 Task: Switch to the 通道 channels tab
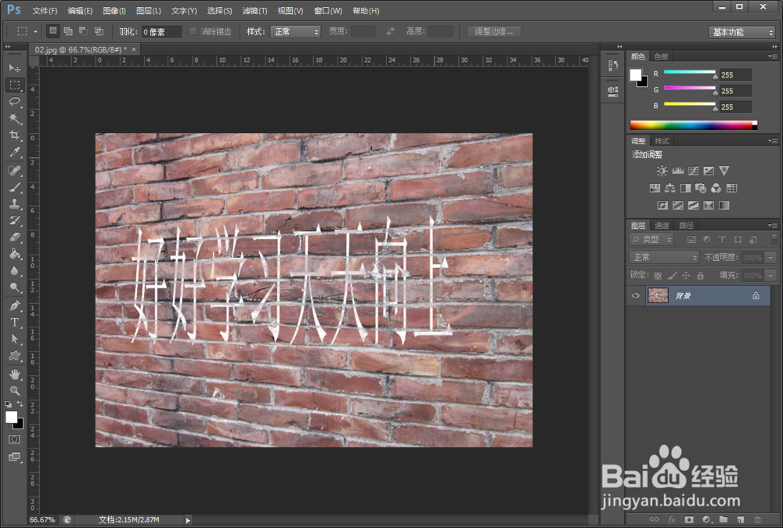pyautogui.click(x=662, y=226)
